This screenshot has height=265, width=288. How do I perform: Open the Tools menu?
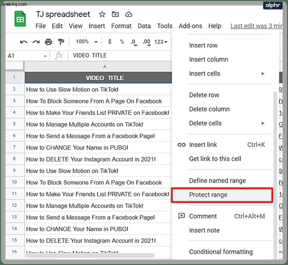165,26
